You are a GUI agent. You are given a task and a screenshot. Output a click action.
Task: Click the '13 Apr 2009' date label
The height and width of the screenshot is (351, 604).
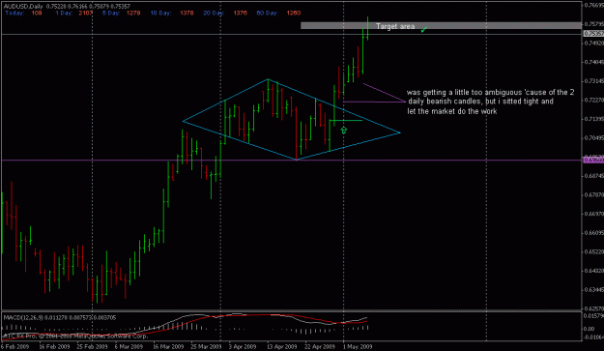[x=282, y=346]
